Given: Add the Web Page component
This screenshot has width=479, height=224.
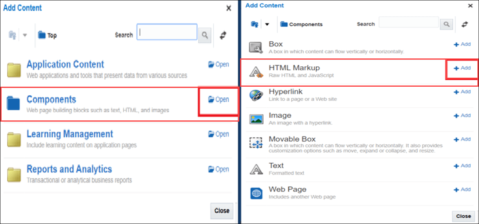Looking at the screenshot, I should coord(462,189).
